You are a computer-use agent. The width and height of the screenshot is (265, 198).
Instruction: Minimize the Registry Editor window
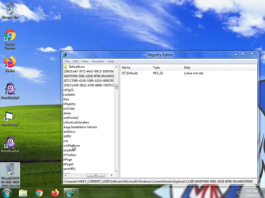(x=236, y=54)
